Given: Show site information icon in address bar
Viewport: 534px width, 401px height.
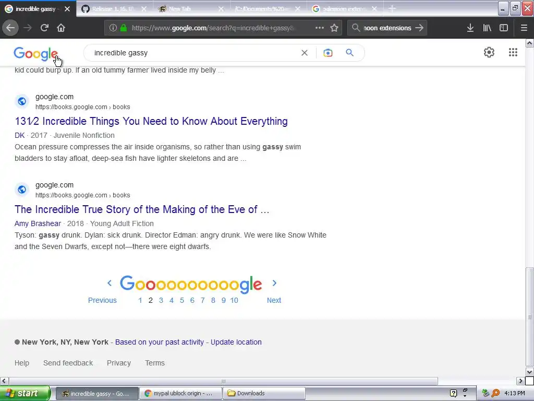Looking at the screenshot, I should pyautogui.click(x=113, y=28).
